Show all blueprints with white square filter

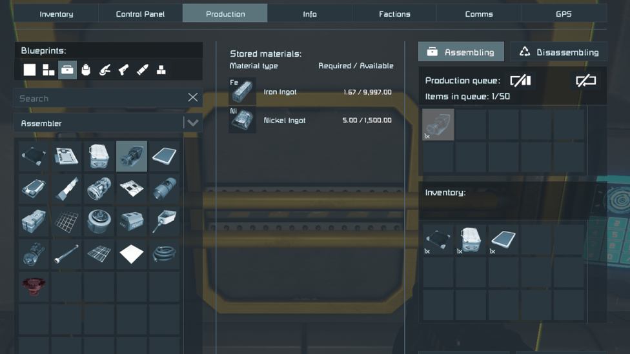(x=29, y=70)
